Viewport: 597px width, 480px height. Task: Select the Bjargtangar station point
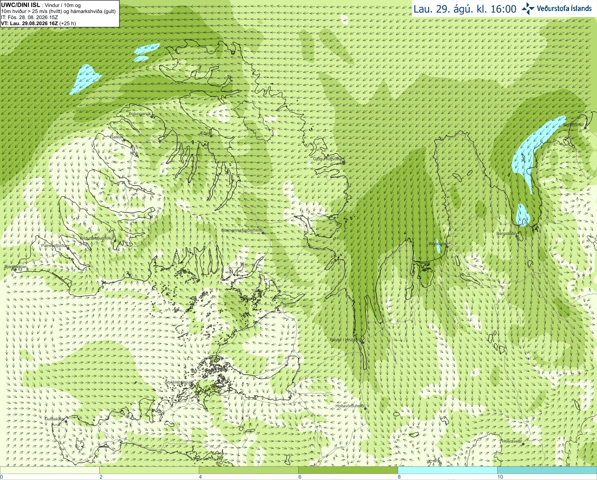(15, 270)
